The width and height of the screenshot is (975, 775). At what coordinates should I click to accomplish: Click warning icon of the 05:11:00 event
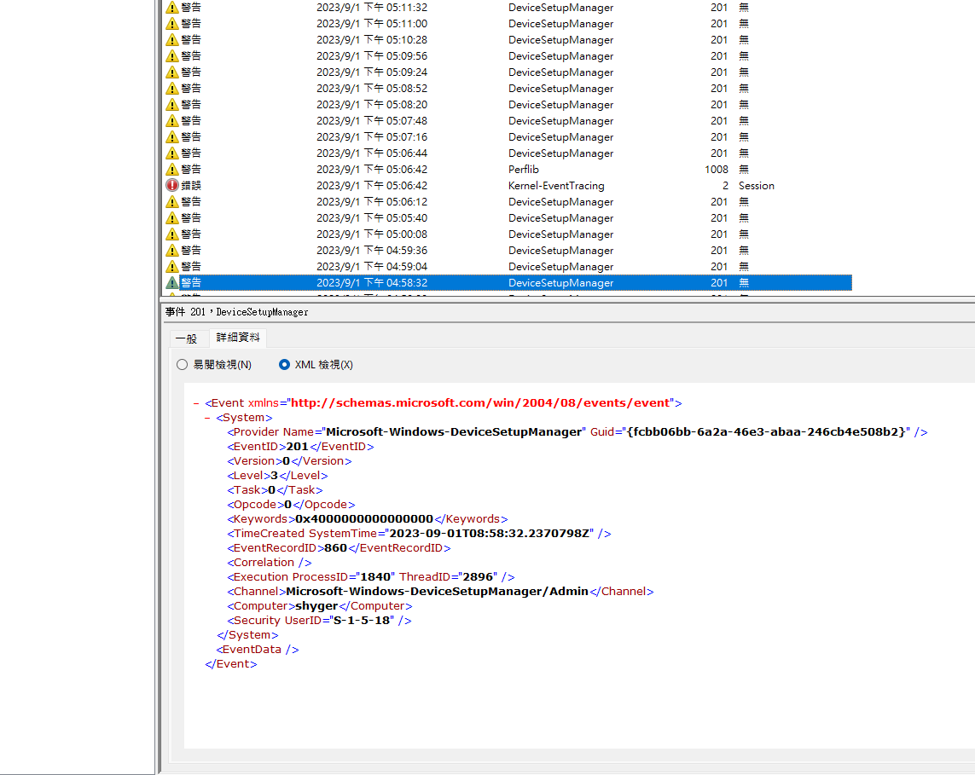172,24
